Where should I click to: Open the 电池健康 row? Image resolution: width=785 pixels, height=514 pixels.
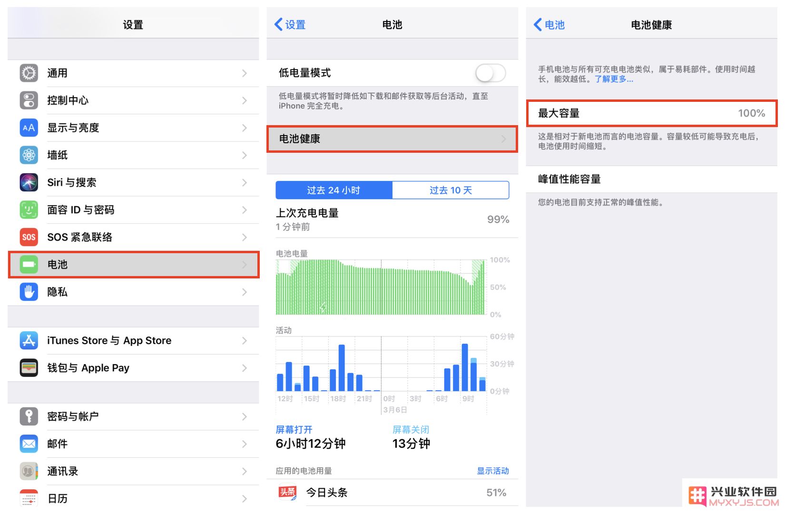[392, 139]
